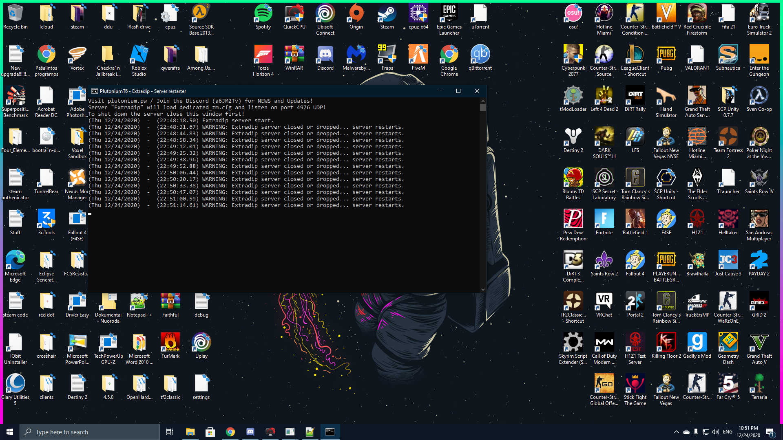Viewport: 783px width, 440px height.
Task: Open the Fraps shortcut
Action: (x=387, y=58)
